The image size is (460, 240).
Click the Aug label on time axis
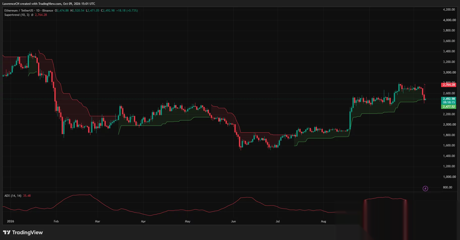324,221
